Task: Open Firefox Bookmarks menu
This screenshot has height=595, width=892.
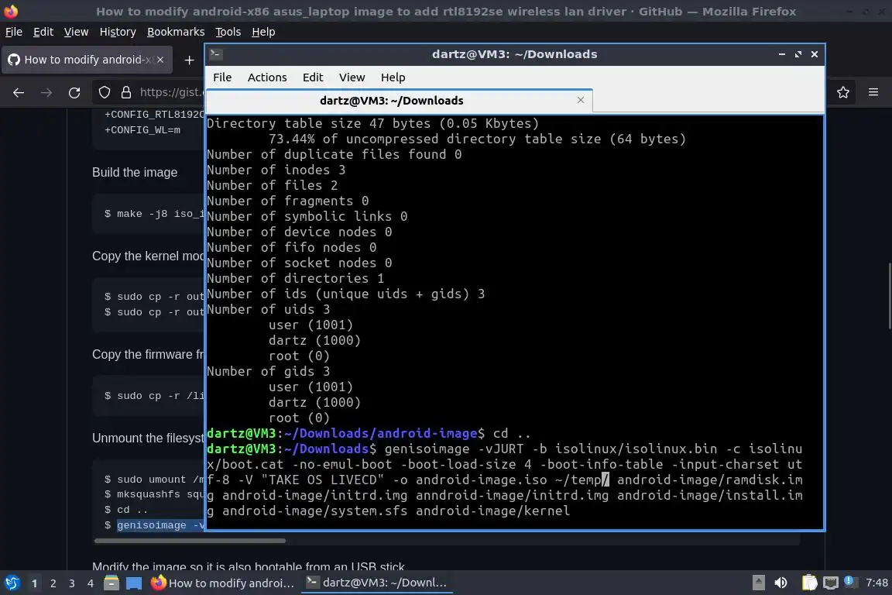Action: click(x=176, y=32)
